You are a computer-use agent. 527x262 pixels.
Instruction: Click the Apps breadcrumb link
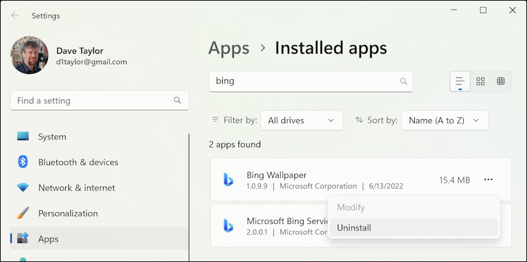pos(229,48)
